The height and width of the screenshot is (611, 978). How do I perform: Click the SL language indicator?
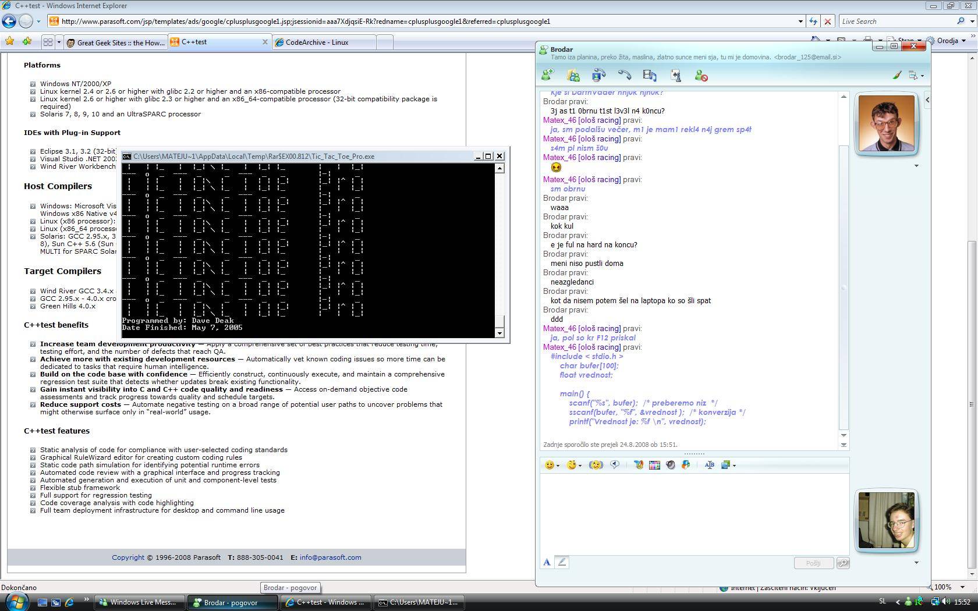pos(882,602)
